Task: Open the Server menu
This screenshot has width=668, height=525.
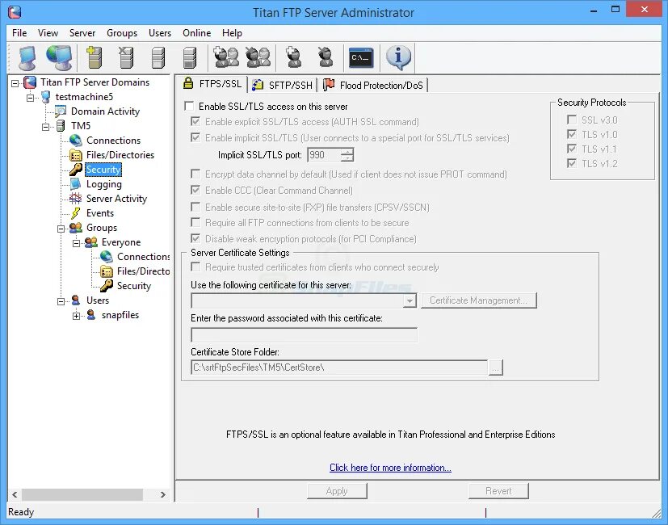Action: coord(82,33)
